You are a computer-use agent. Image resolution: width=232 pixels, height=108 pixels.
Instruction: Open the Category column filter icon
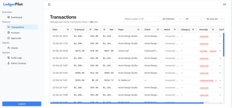[x=193, y=30]
